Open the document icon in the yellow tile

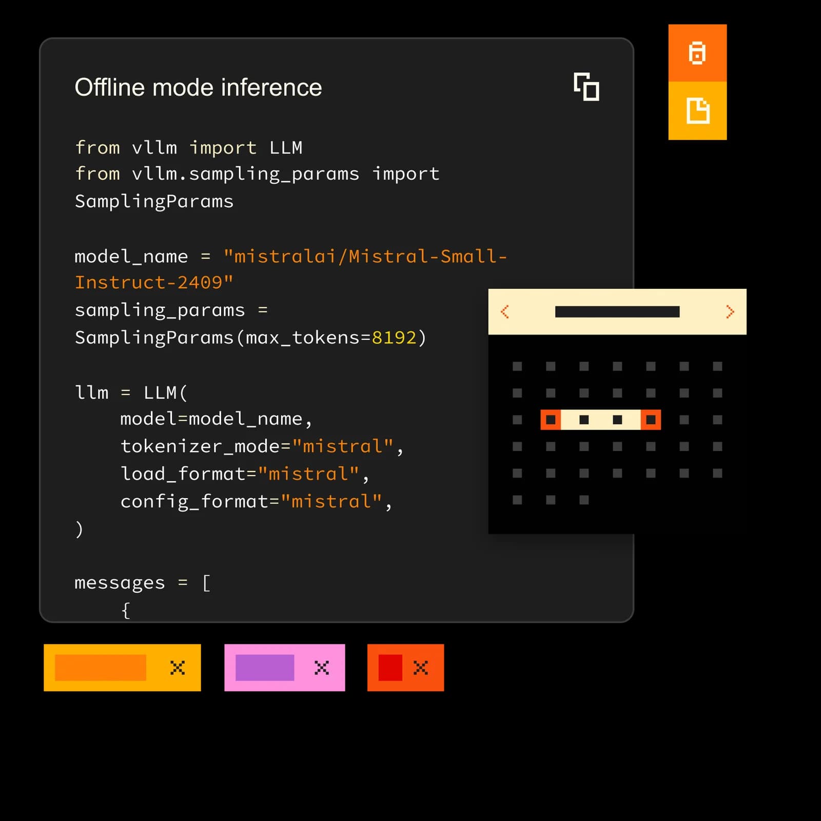[698, 111]
